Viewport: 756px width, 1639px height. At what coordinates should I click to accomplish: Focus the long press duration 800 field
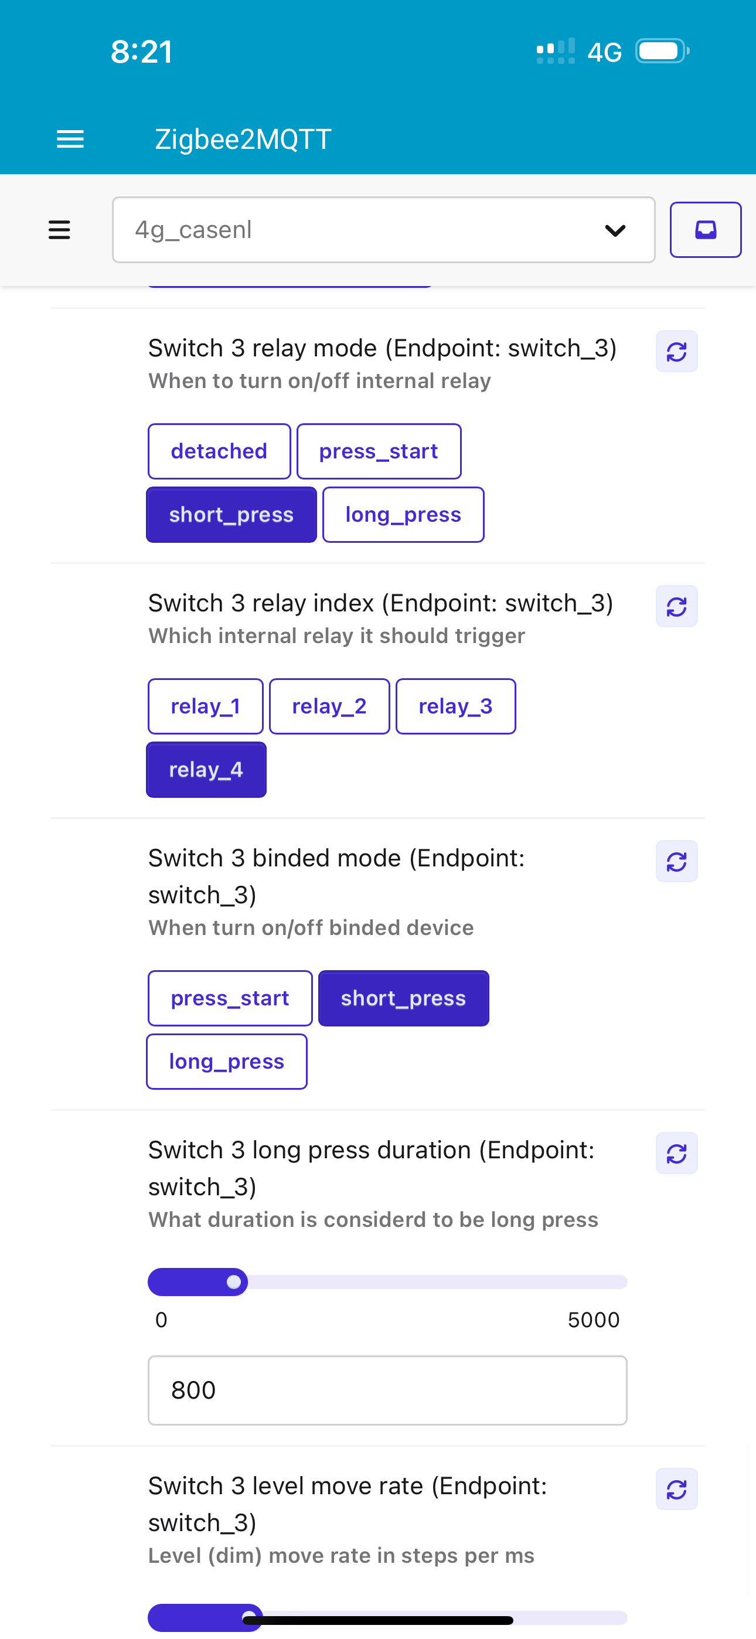387,1390
